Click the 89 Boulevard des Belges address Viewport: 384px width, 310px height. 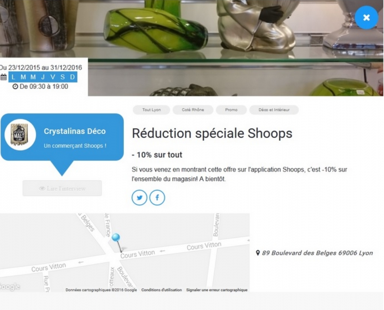point(317,253)
